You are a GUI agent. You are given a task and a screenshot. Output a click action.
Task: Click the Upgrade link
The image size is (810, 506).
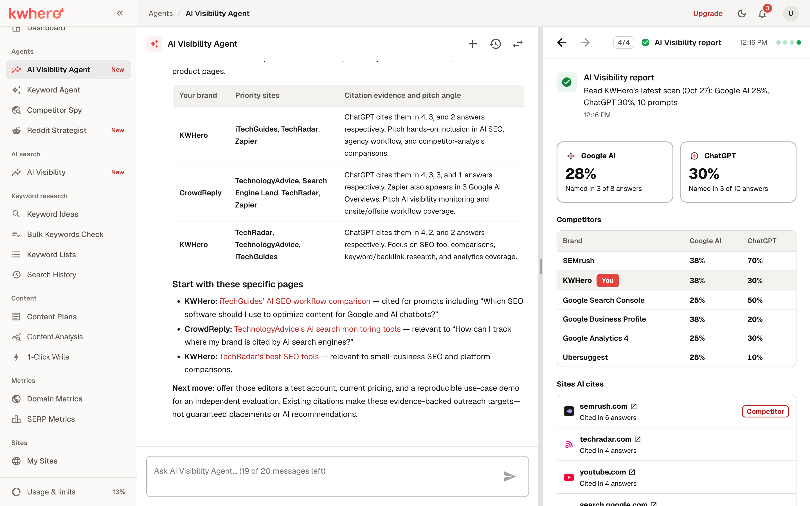(x=708, y=13)
